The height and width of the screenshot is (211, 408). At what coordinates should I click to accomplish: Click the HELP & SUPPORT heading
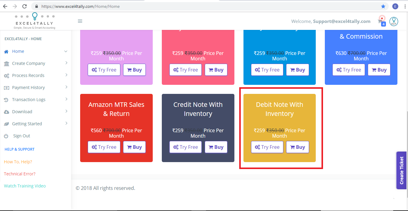pyautogui.click(x=20, y=149)
